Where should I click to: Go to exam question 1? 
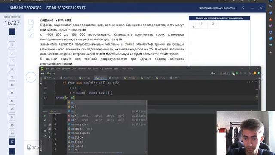[12, 32]
